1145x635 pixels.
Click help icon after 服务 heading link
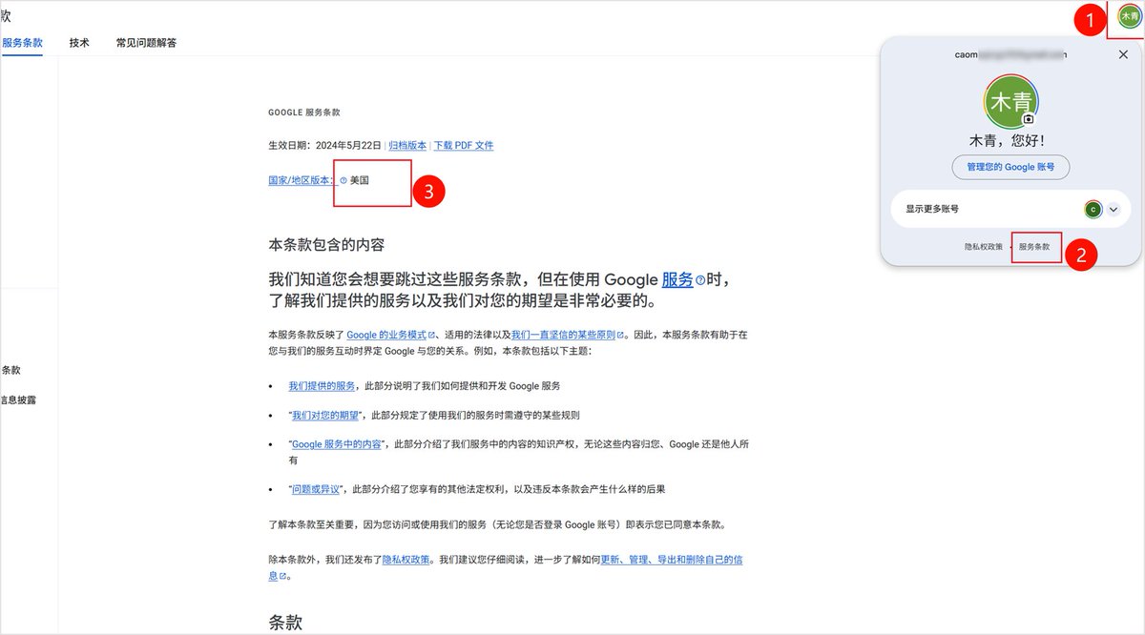pyautogui.click(x=700, y=280)
